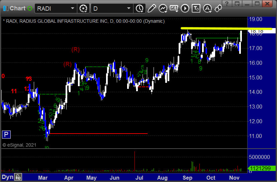Toggle the lock icon next to Dyn
Screen dimensions: 277x182
(18, 177)
